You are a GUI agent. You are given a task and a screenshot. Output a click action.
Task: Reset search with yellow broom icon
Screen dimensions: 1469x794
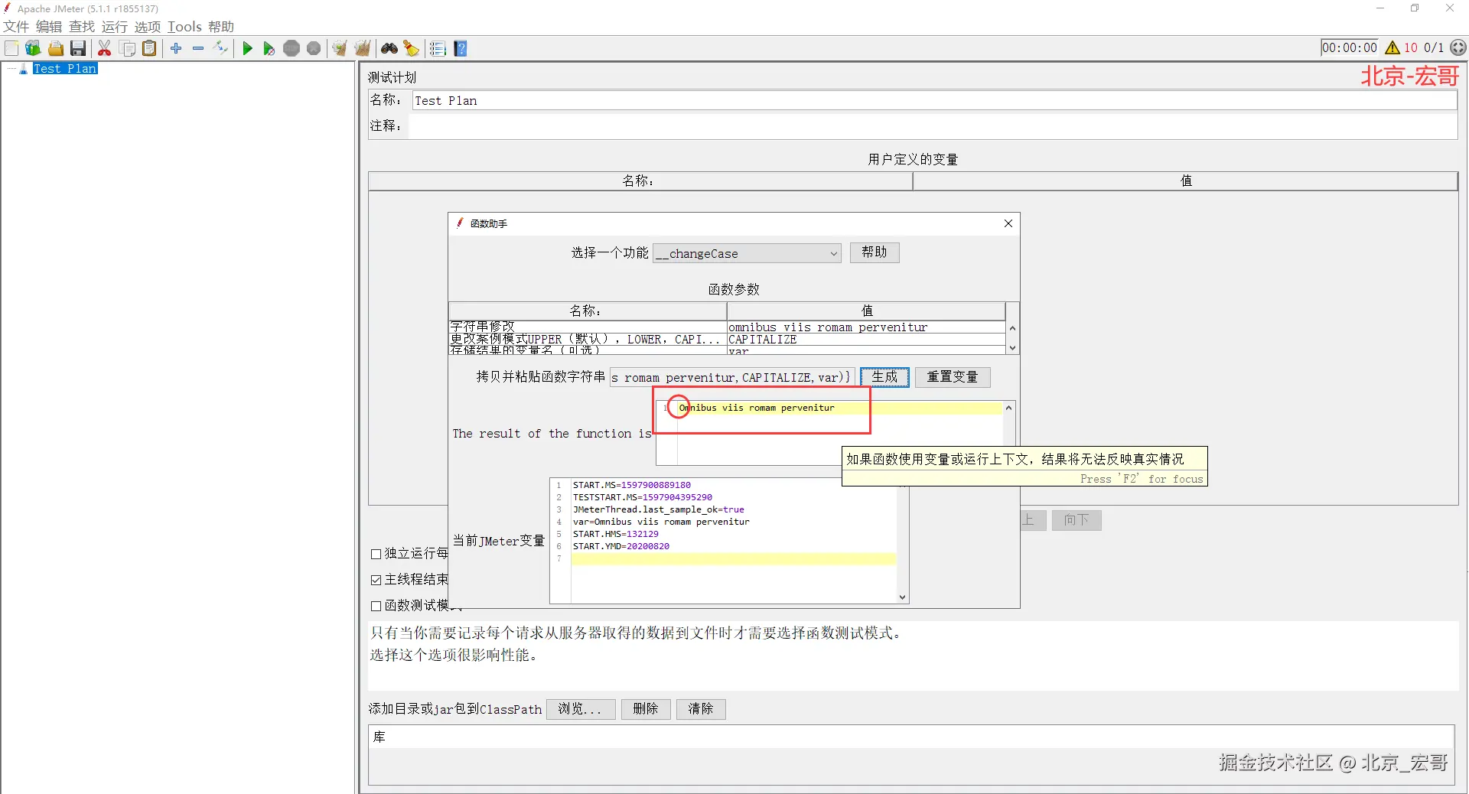412,48
